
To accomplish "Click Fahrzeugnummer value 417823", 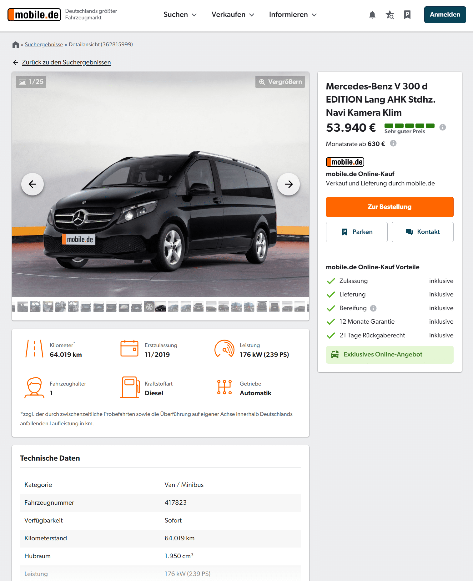I will pos(175,503).
